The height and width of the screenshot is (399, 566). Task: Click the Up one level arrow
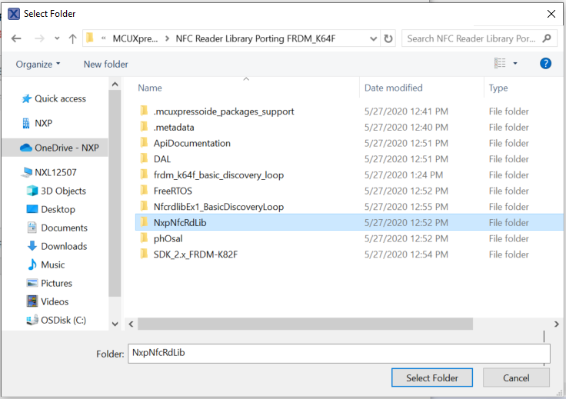coord(72,38)
